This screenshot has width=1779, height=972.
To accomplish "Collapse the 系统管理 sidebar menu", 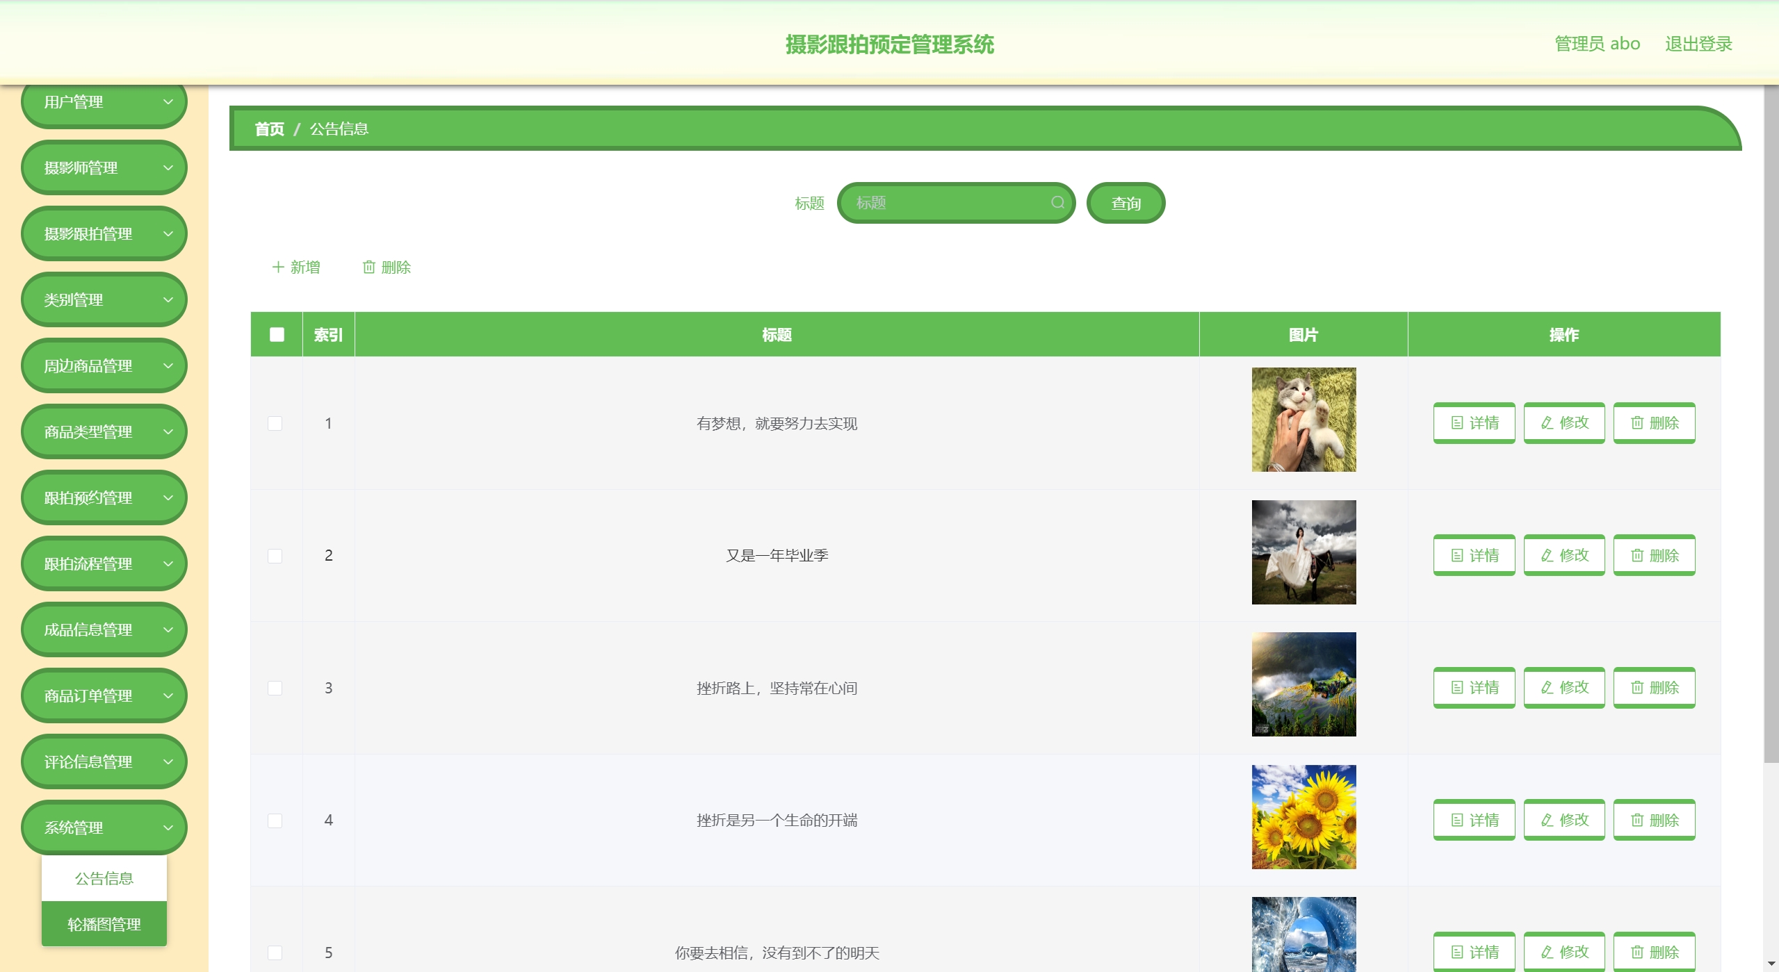I will pos(104,827).
